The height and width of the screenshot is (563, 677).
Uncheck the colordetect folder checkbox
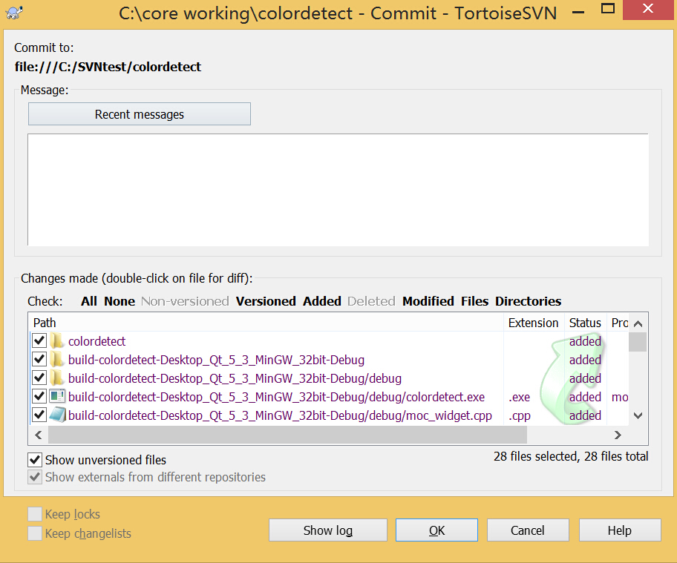pyautogui.click(x=39, y=340)
